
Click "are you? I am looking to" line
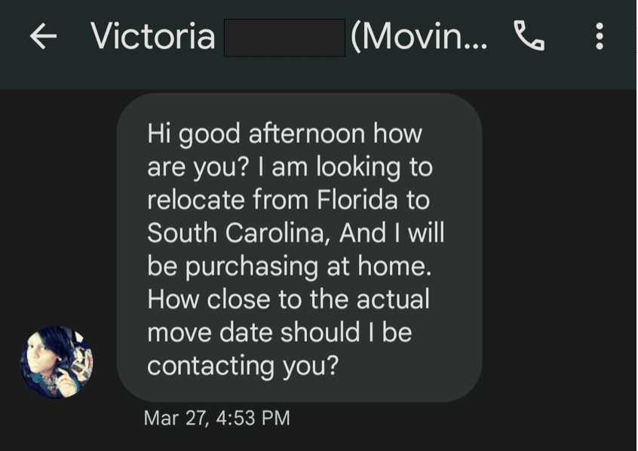click(290, 167)
